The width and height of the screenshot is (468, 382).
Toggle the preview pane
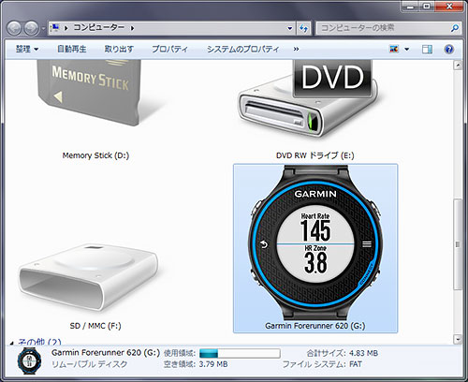[x=427, y=50]
